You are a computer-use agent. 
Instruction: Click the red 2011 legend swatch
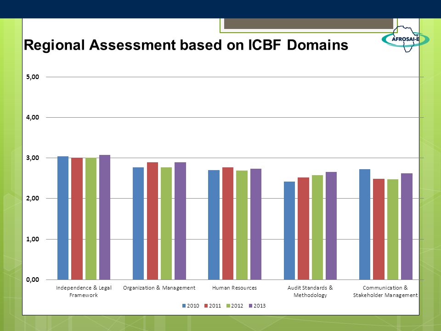click(x=206, y=306)
